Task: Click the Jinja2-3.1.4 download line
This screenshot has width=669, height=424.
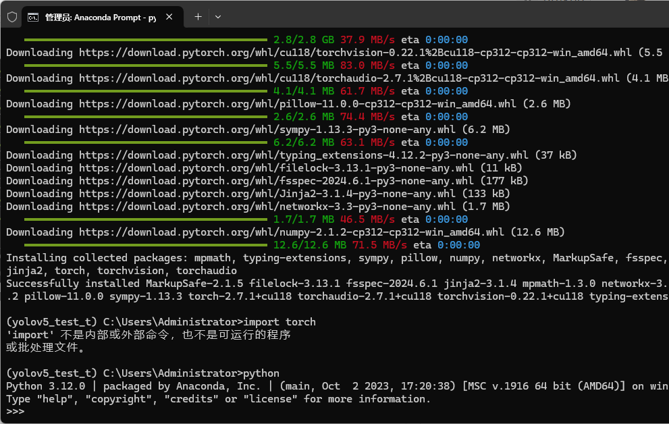Action: [x=258, y=194]
